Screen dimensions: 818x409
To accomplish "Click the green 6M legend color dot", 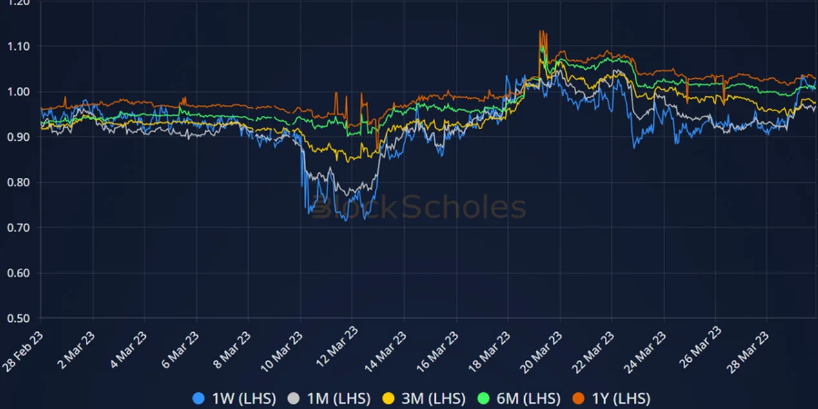I will (484, 398).
